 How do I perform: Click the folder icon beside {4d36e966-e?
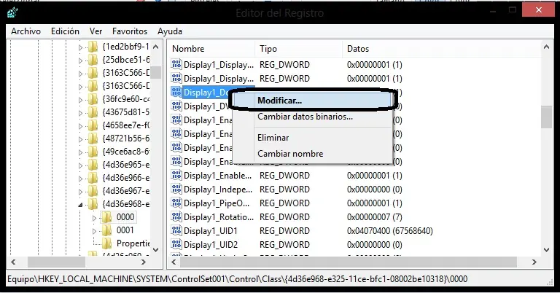(93, 177)
